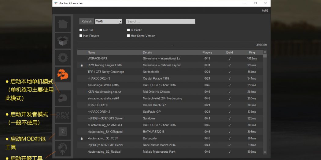The image size is (321, 160).
Task: Click the server list scrollbar thumb
Action: click(x=265, y=56)
